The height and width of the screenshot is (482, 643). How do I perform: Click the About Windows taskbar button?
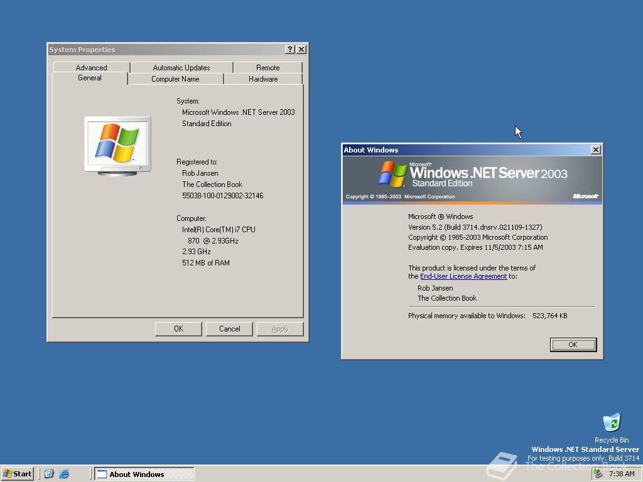click(144, 474)
